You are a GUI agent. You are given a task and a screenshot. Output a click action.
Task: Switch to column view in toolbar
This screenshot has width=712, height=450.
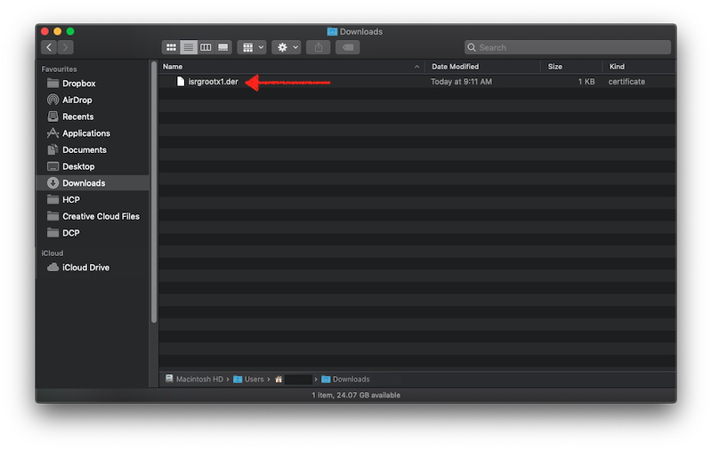pos(206,47)
